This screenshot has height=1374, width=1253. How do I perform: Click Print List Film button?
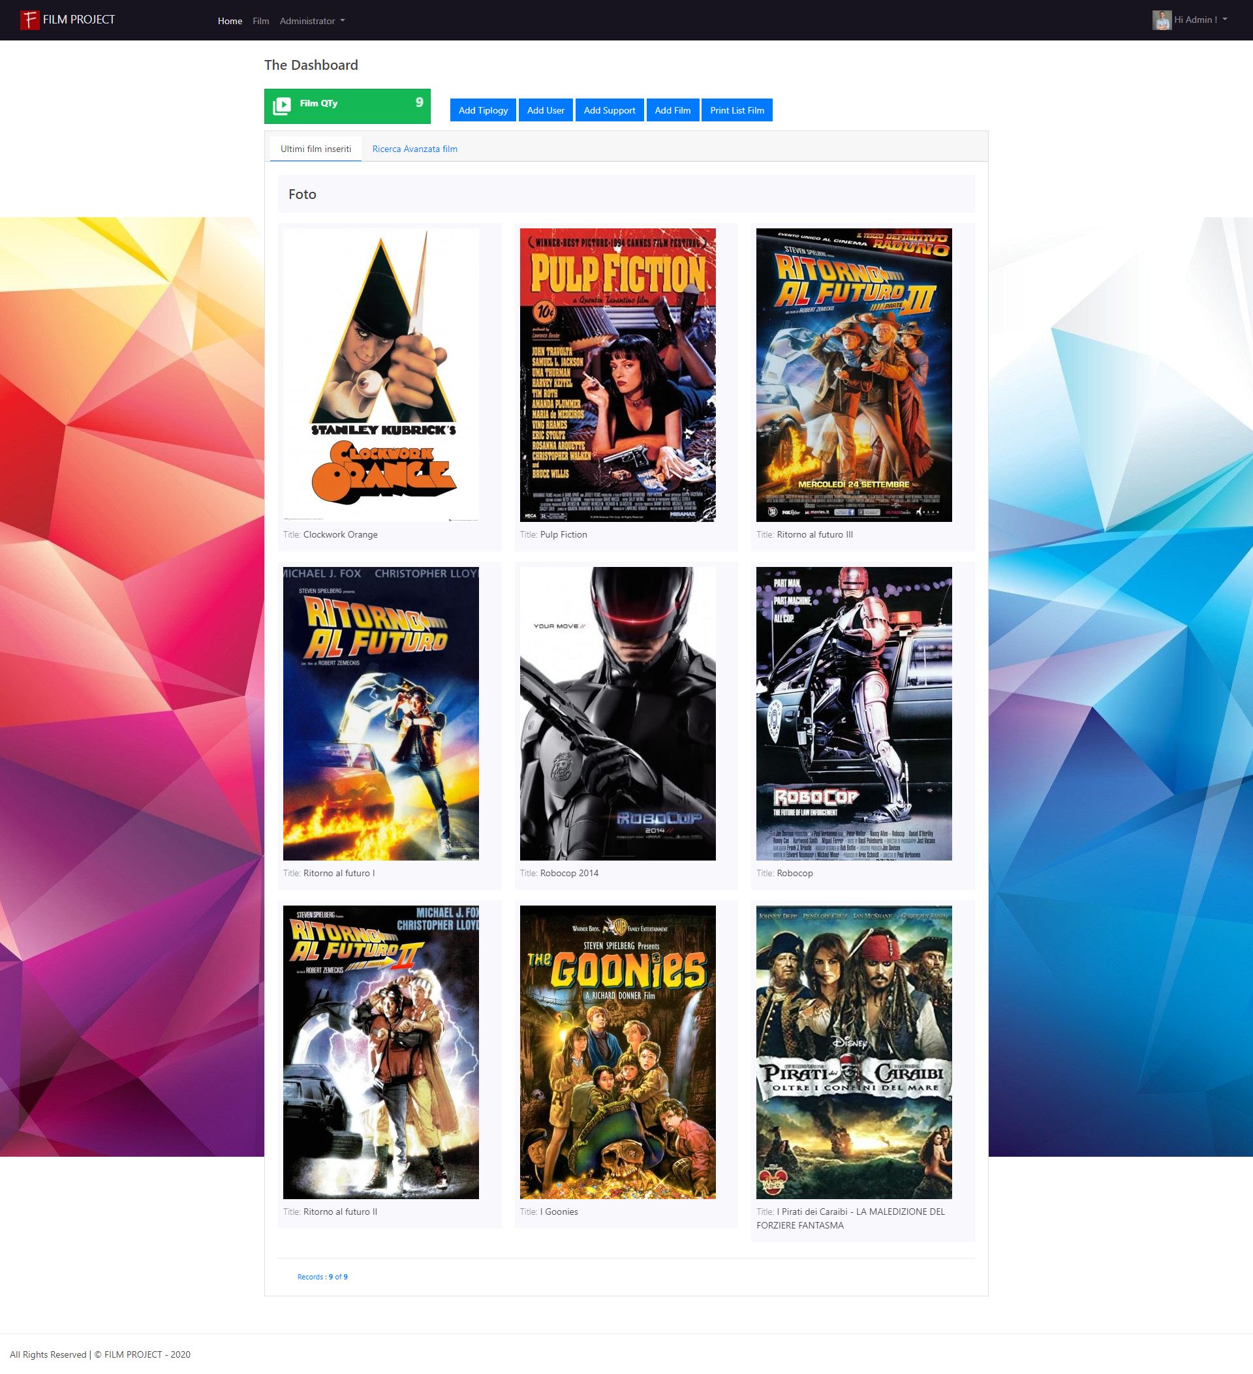click(736, 110)
